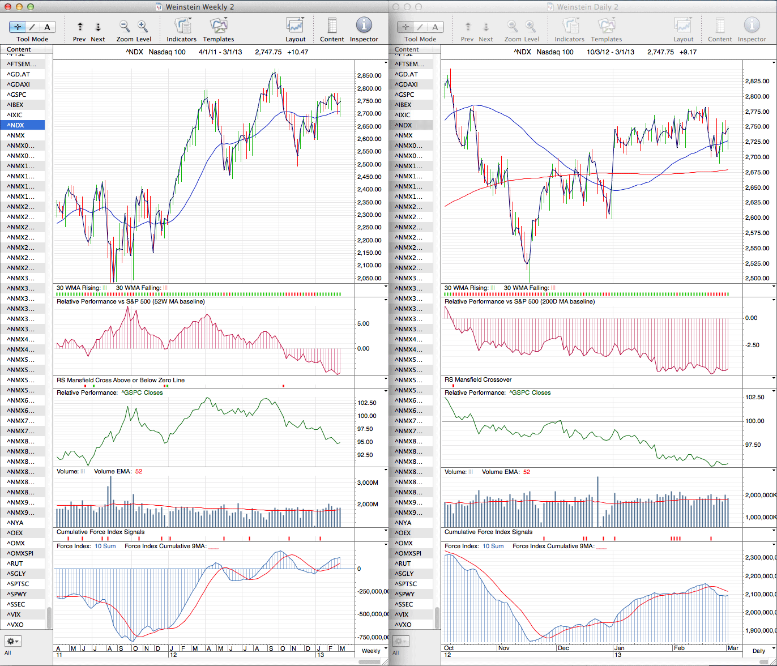
Task: Enable the text annotation tool in Weekly window
Action: (48, 27)
